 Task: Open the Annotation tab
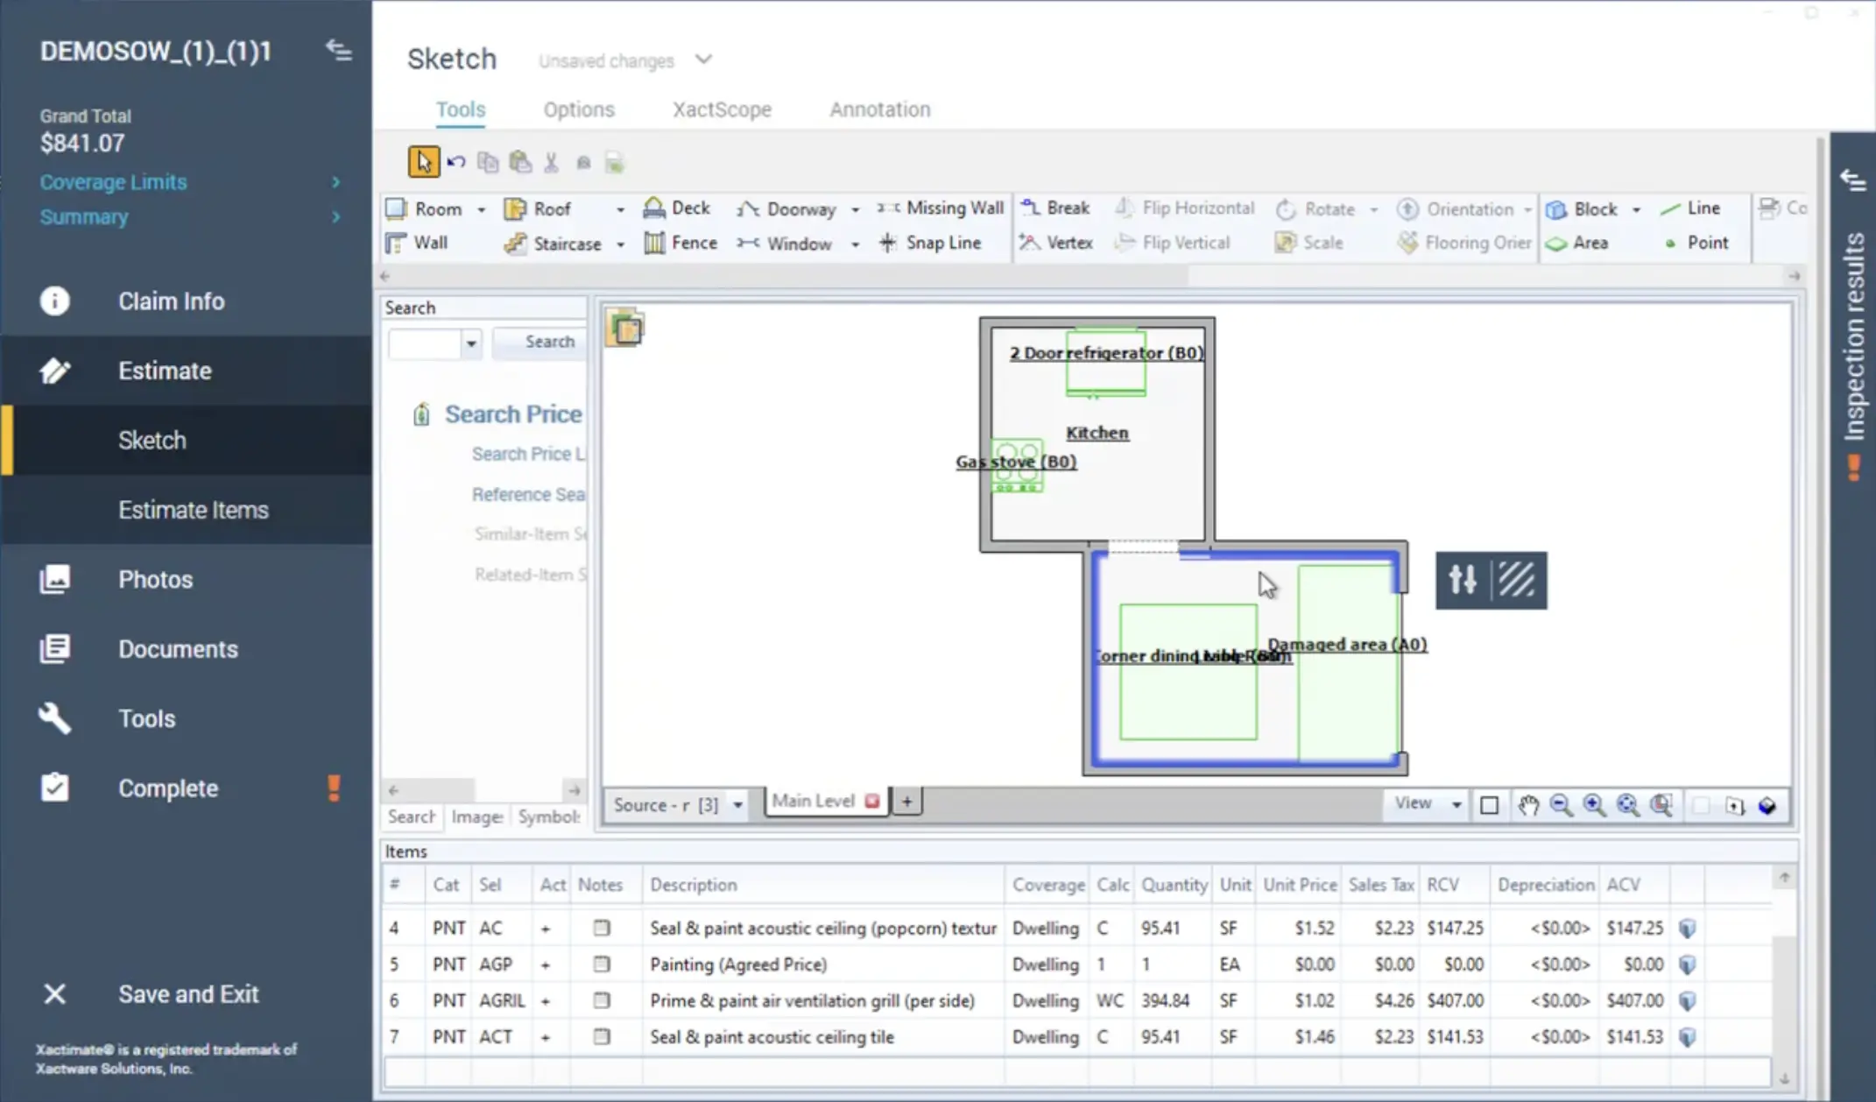(x=879, y=109)
